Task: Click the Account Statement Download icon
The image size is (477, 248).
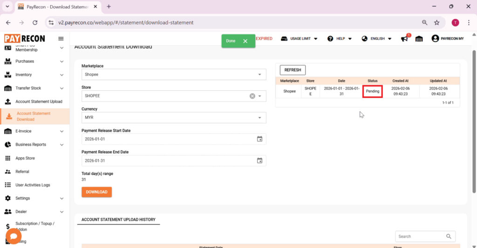Action: [x=9, y=116]
